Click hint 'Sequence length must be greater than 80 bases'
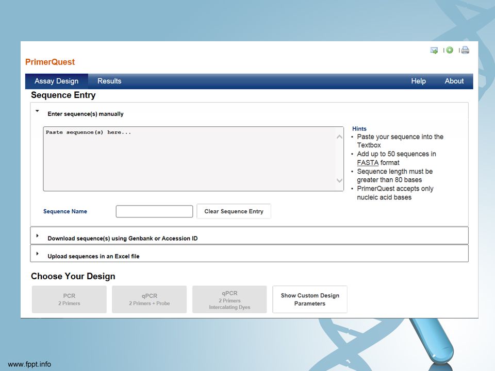Image resolution: width=495 pixels, height=371 pixels. click(x=394, y=176)
